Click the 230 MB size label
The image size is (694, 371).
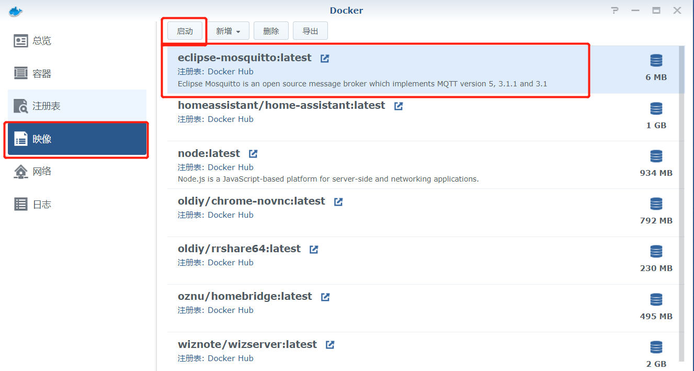coord(656,268)
